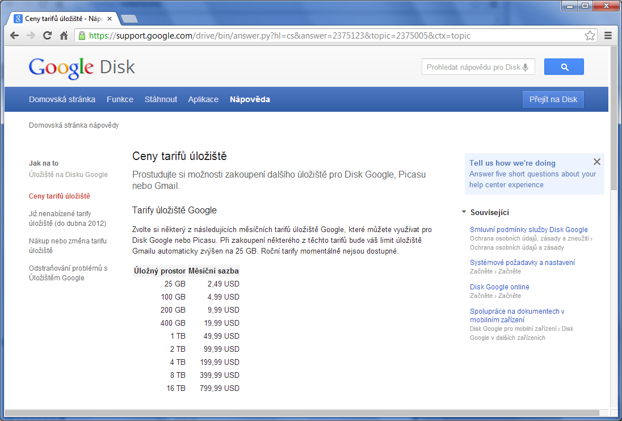
Task: Click the blue magnifier search button
Action: click(564, 66)
